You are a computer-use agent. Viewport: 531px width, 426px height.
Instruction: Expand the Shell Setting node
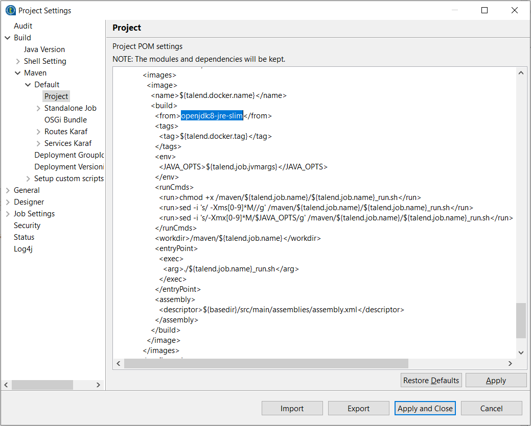18,61
